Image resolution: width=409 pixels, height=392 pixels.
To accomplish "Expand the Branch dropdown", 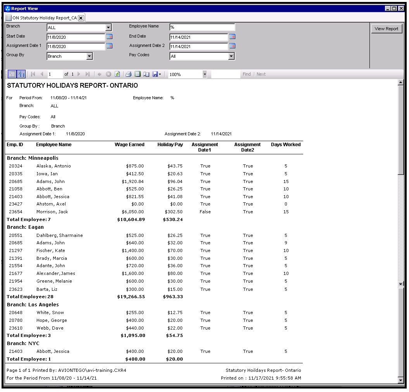I will [109, 28].
